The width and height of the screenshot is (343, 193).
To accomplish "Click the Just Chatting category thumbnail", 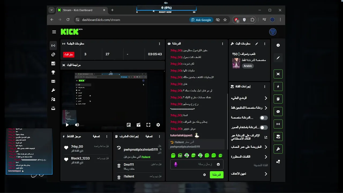I will pos(236,63).
